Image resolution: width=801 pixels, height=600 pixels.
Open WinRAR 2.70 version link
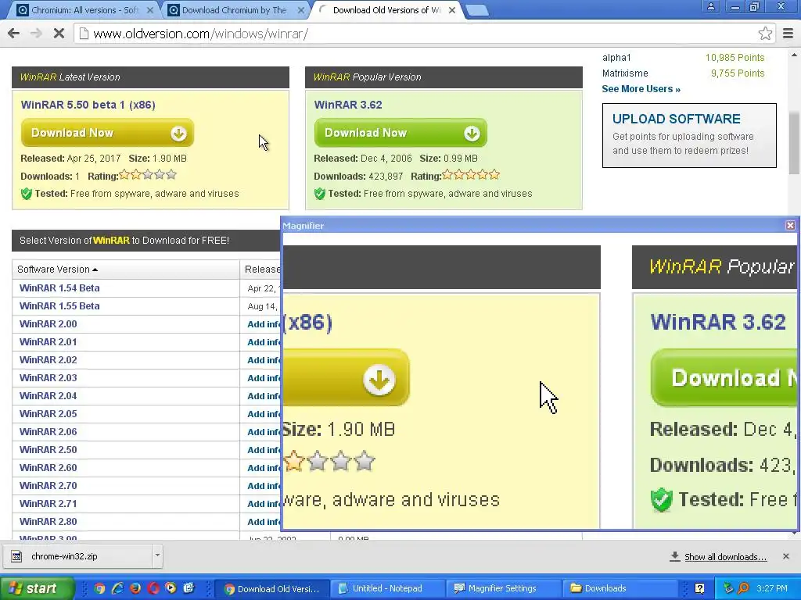point(48,486)
